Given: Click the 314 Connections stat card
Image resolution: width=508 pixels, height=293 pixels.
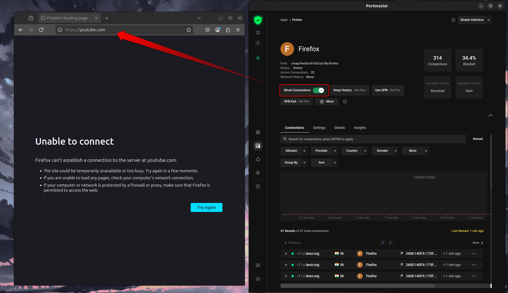Looking at the screenshot, I should [x=437, y=60].
